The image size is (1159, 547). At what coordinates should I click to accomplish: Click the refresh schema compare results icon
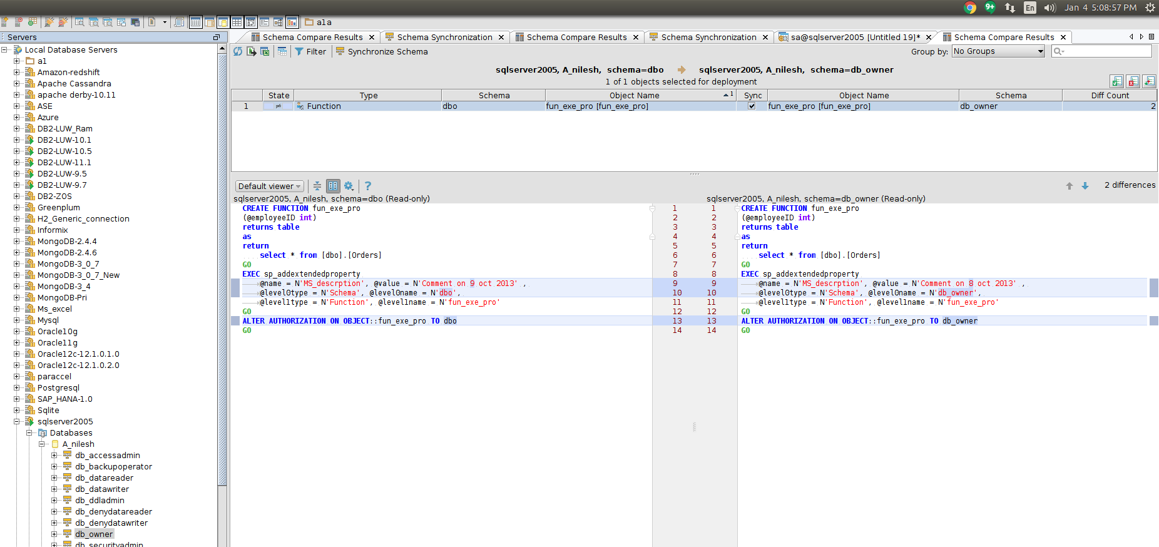coord(238,51)
